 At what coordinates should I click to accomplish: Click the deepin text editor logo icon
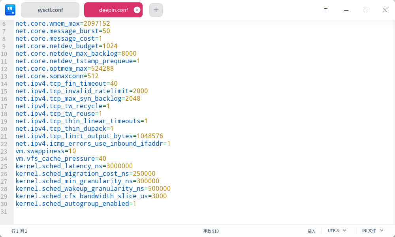pos(10,10)
